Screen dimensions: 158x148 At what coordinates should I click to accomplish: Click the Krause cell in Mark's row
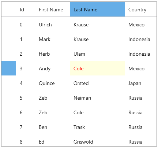coord(97,39)
